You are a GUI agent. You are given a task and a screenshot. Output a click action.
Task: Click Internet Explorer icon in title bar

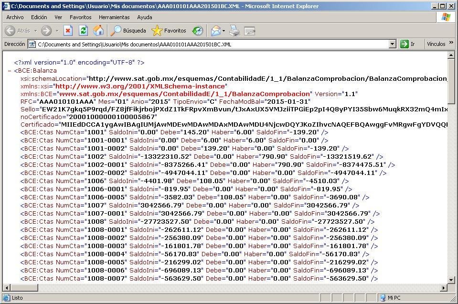(x=6, y=6)
